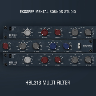Flip the PHASE INV switch on the middle unit
This screenshot has height=96, width=96.
79,46
